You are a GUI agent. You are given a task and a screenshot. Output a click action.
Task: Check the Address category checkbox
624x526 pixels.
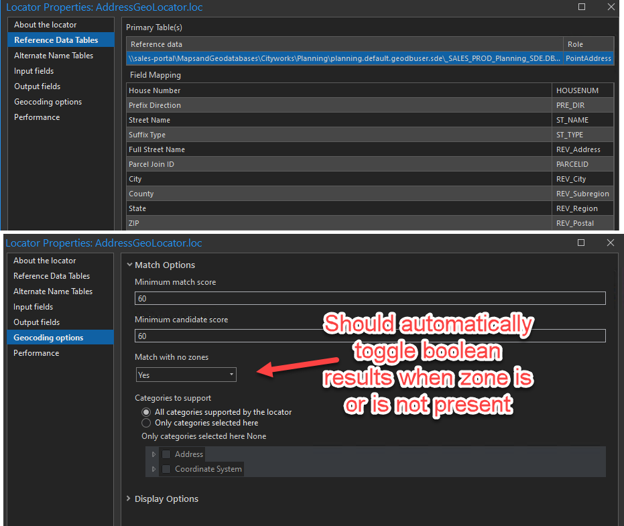pyautogui.click(x=166, y=454)
